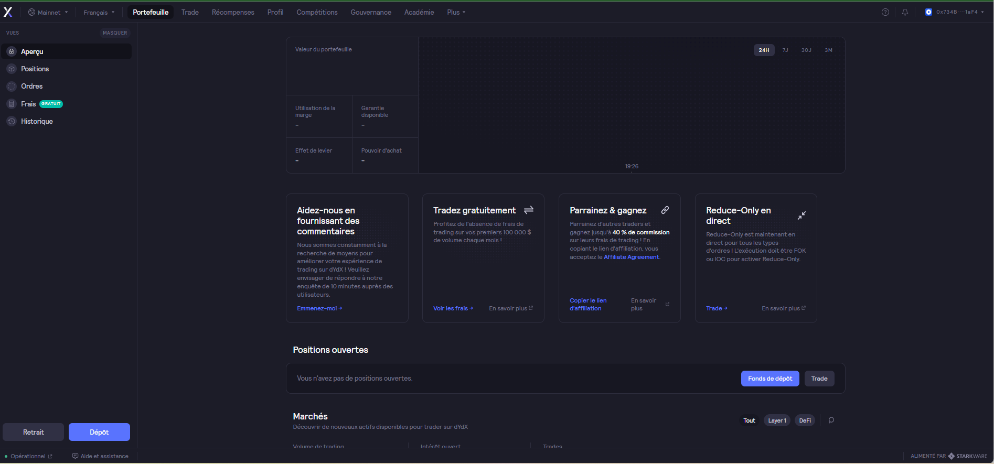This screenshot has width=994, height=464.
Task: Open Mainnet network dropdown
Action: pos(48,12)
